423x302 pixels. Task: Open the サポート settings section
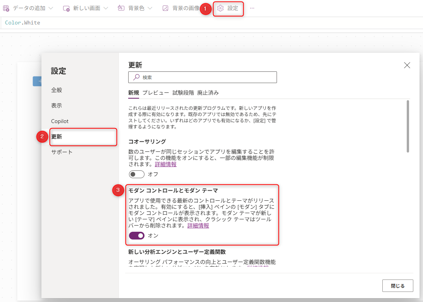click(x=62, y=152)
